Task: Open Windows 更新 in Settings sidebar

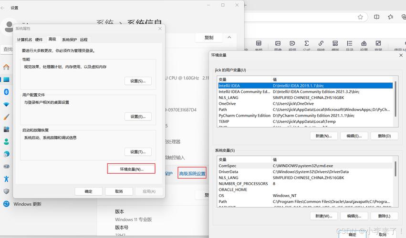Action: [x=22, y=204]
